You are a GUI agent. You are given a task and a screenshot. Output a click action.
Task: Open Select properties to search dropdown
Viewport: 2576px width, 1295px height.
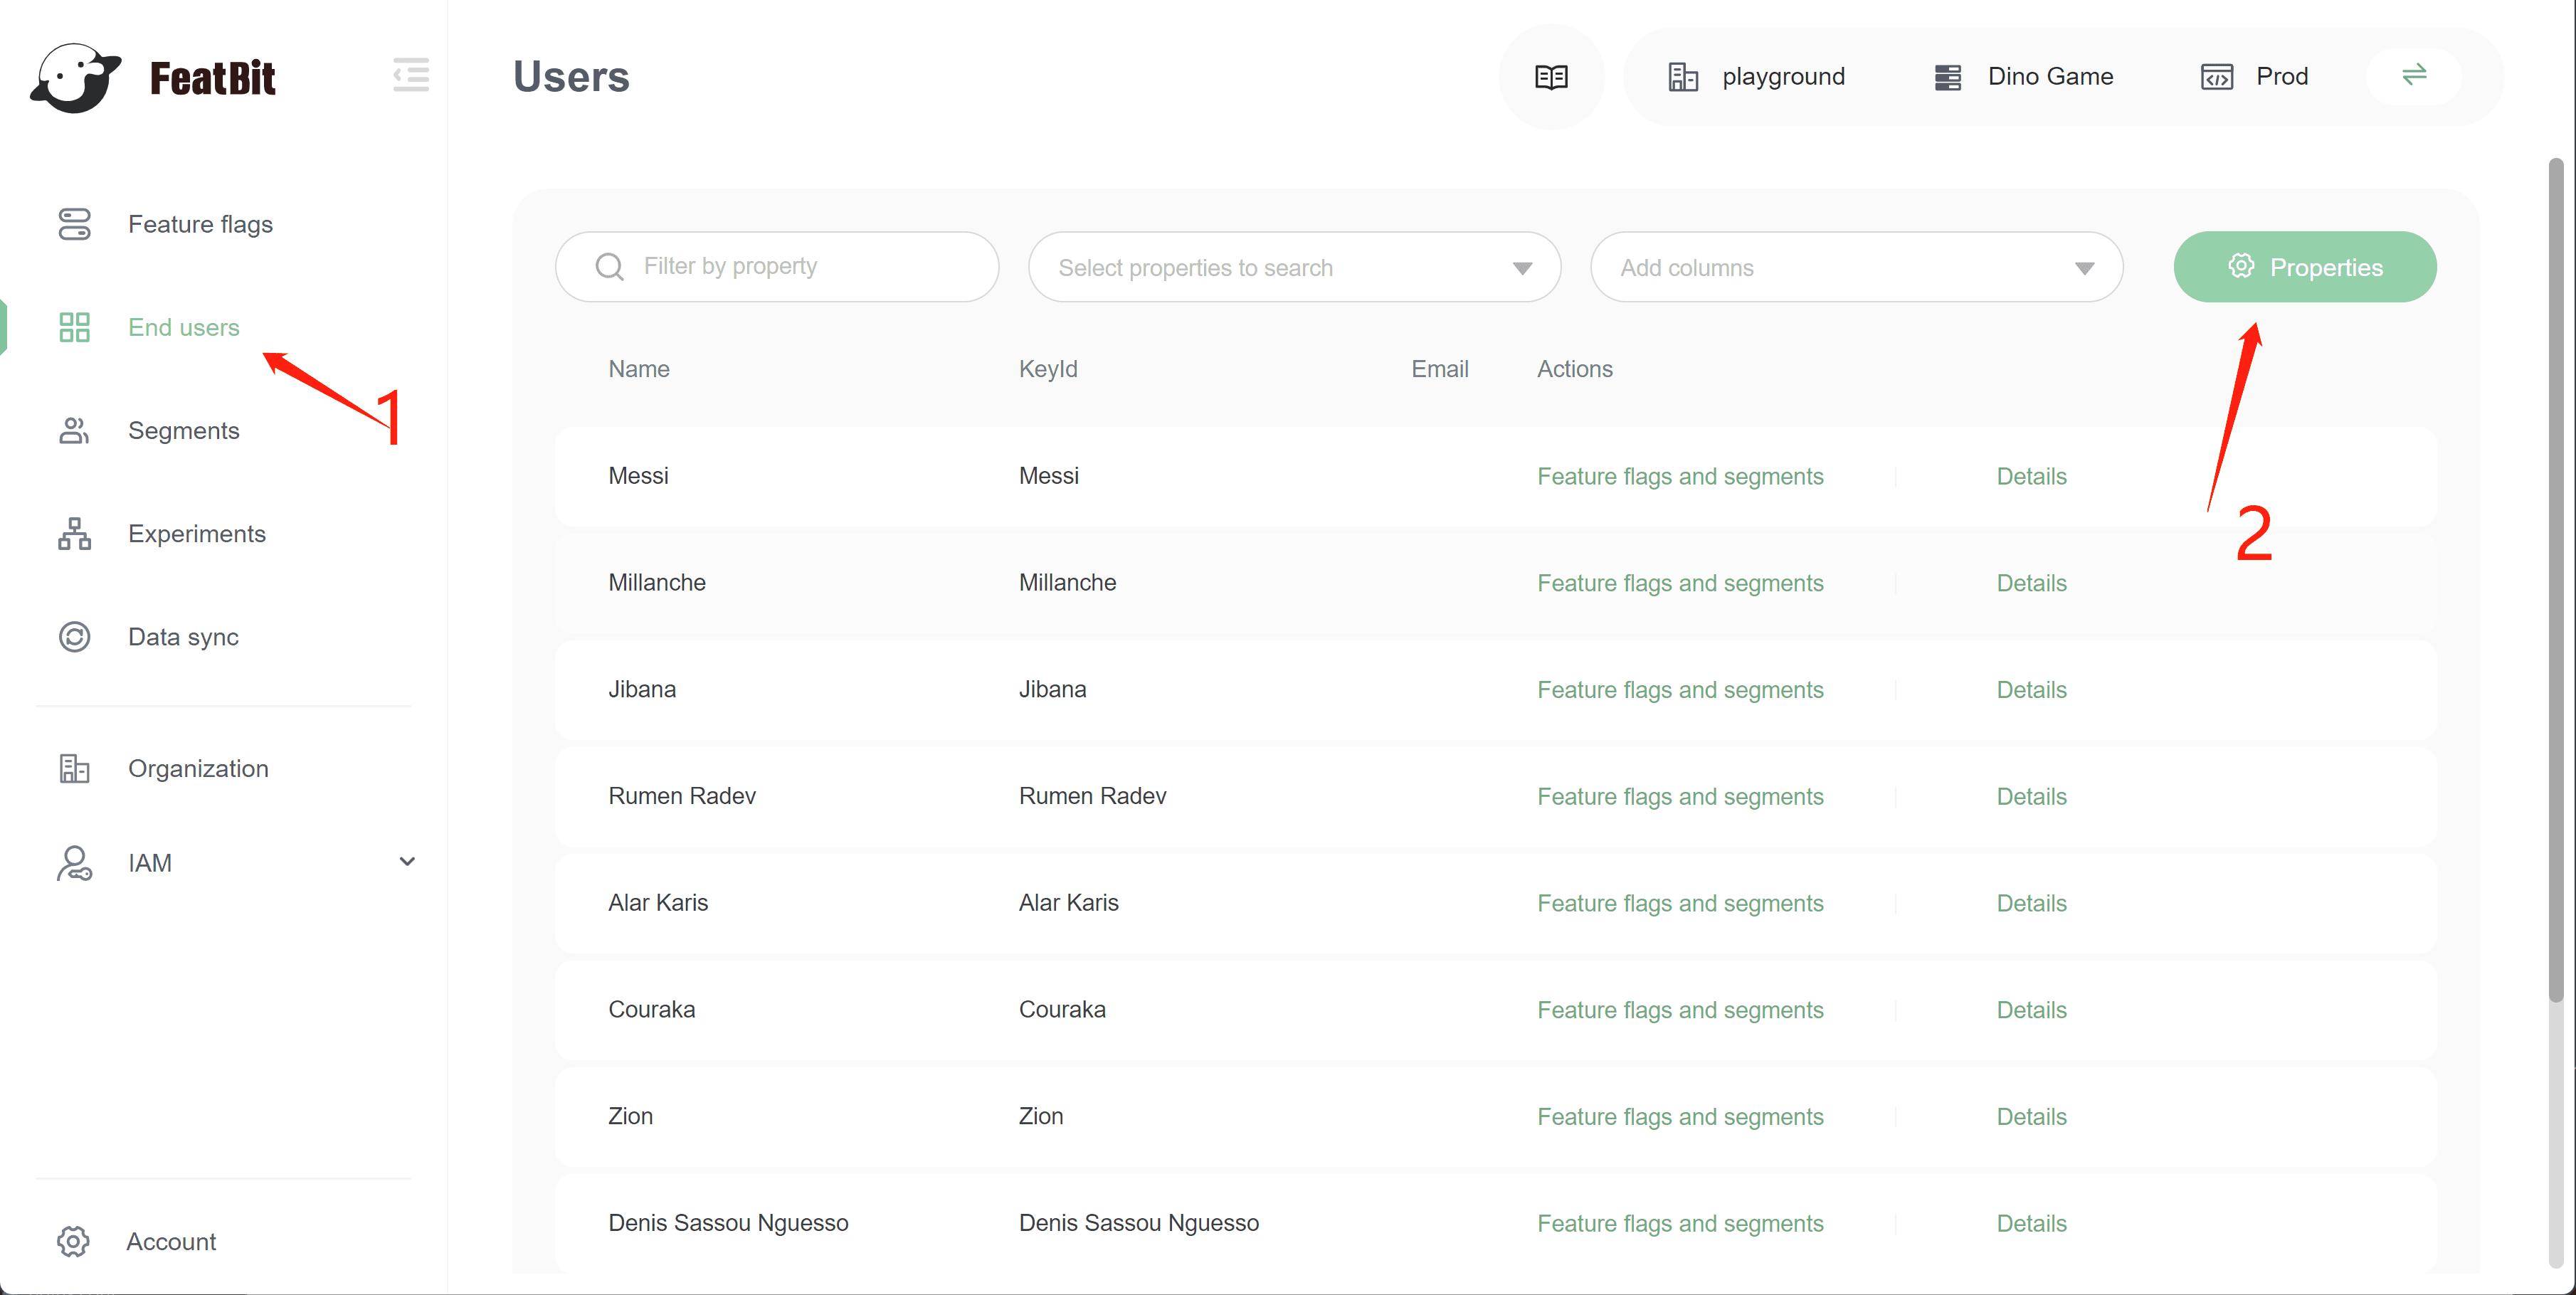point(1294,268)
